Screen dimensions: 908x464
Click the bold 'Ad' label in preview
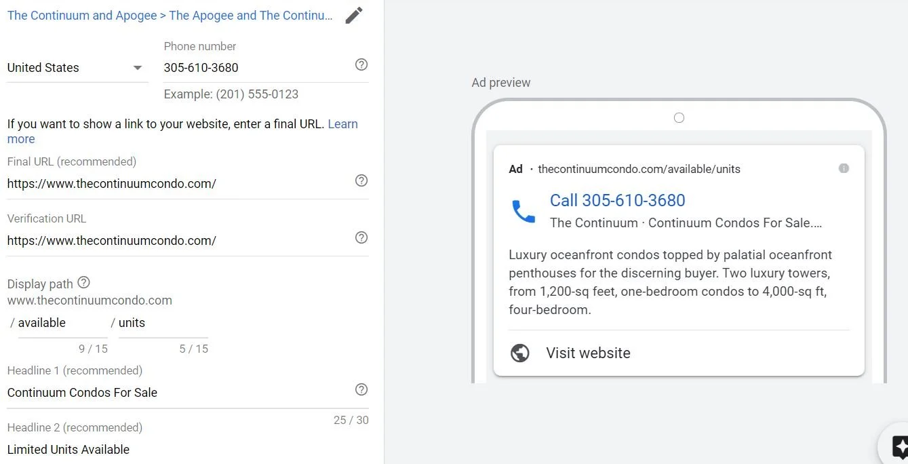pyautogui.click(x=516, y=169)
